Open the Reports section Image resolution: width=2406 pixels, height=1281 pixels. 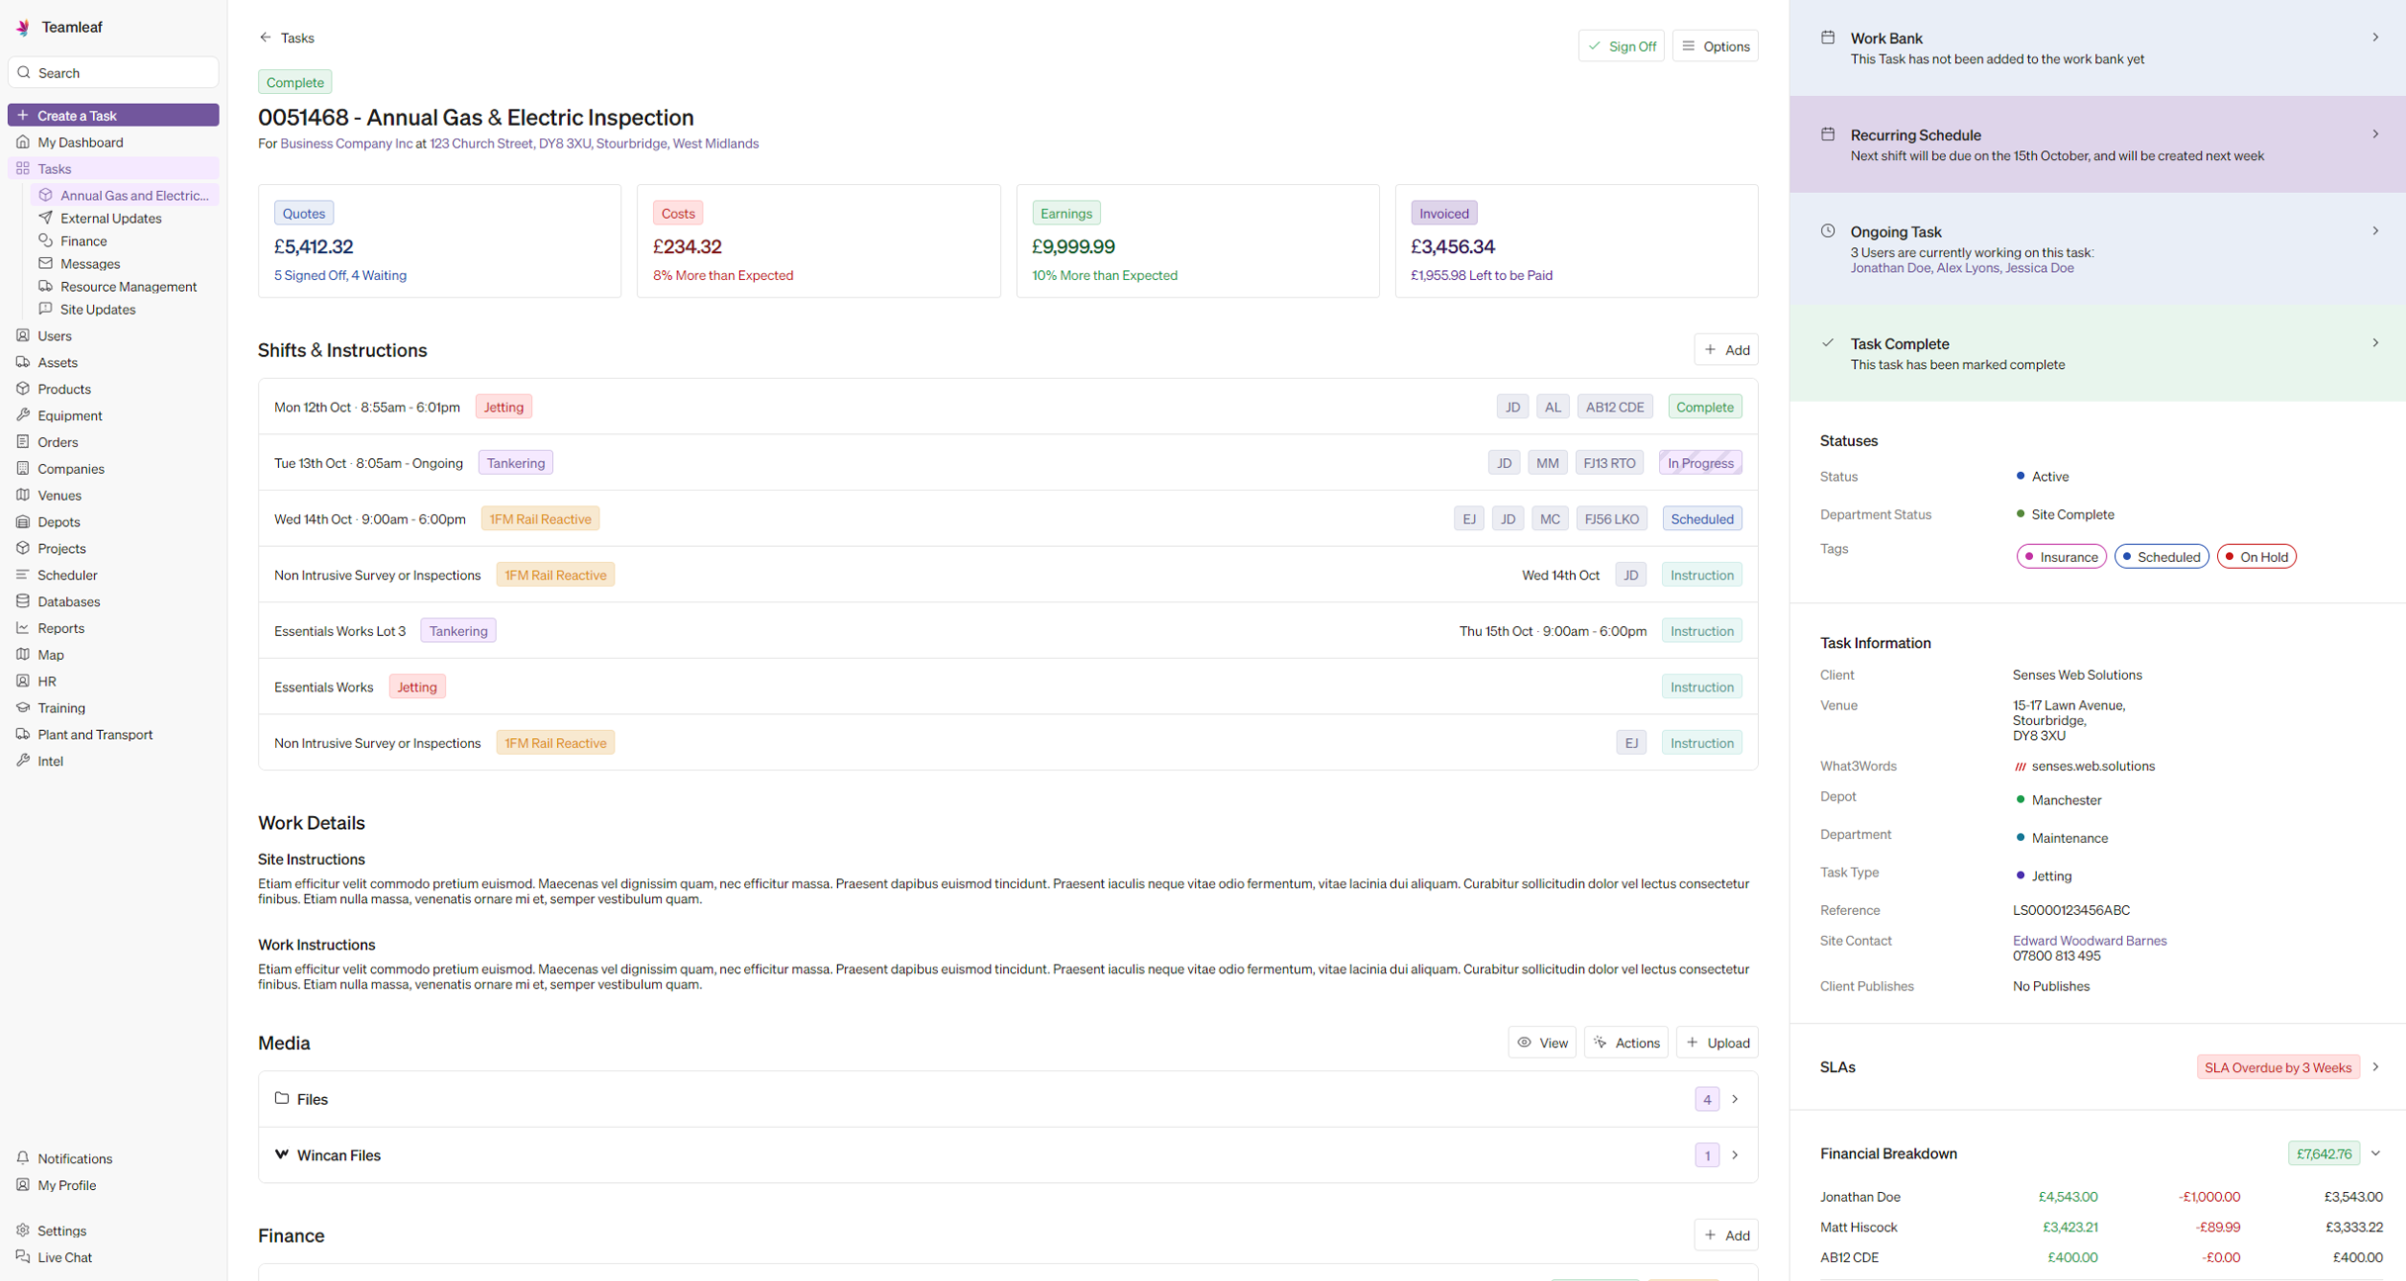tap(61, 627)
